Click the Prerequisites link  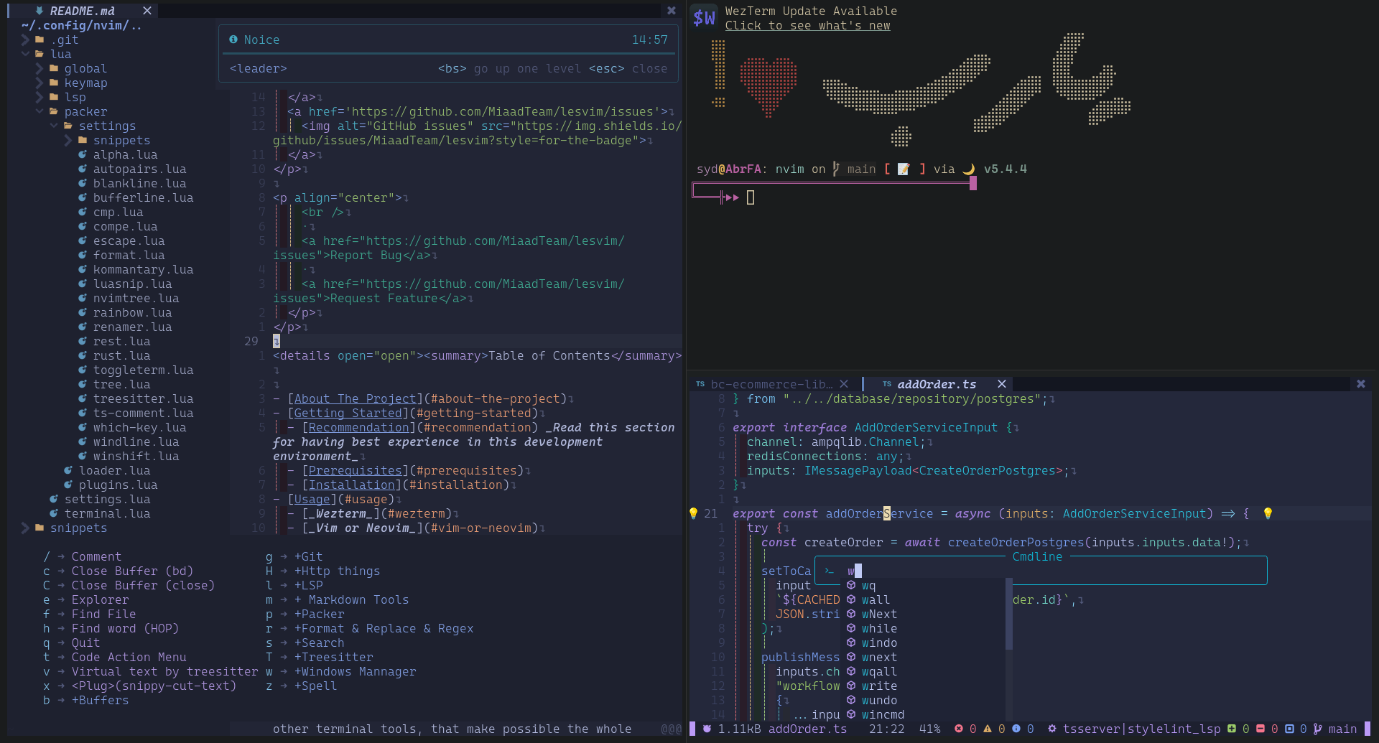tap(356, 470)
